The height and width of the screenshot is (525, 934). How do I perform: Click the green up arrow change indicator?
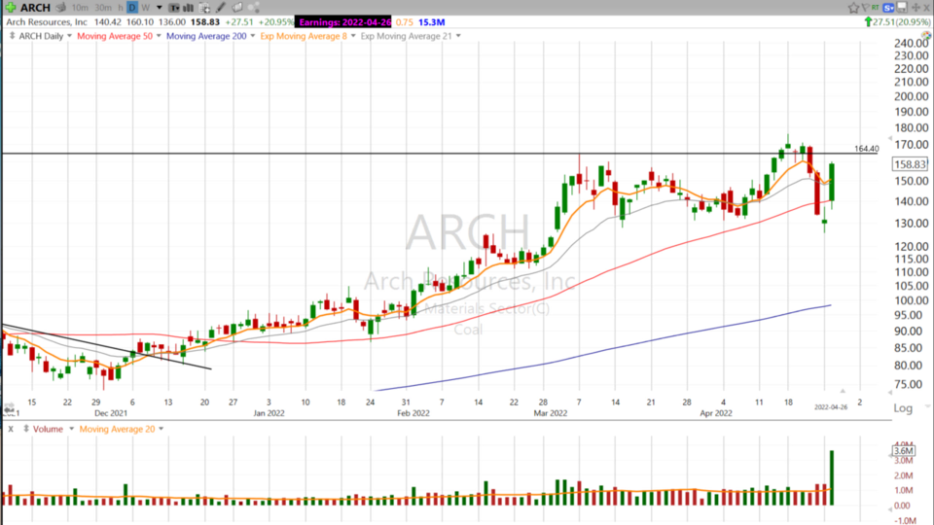click(869, 22)
